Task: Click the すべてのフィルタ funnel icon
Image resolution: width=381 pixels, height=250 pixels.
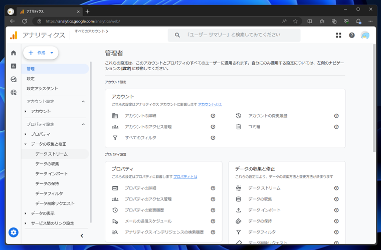Action: pos(115,138)
